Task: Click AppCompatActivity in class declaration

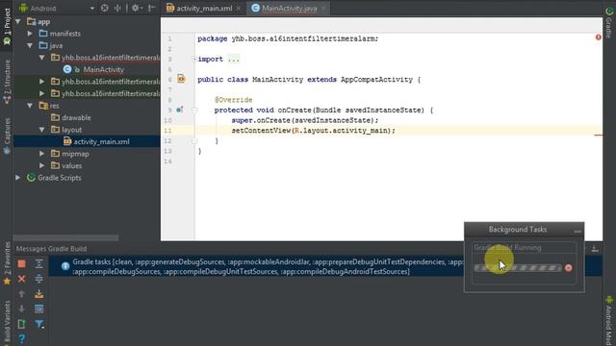Action: click(x=376, y=80)
